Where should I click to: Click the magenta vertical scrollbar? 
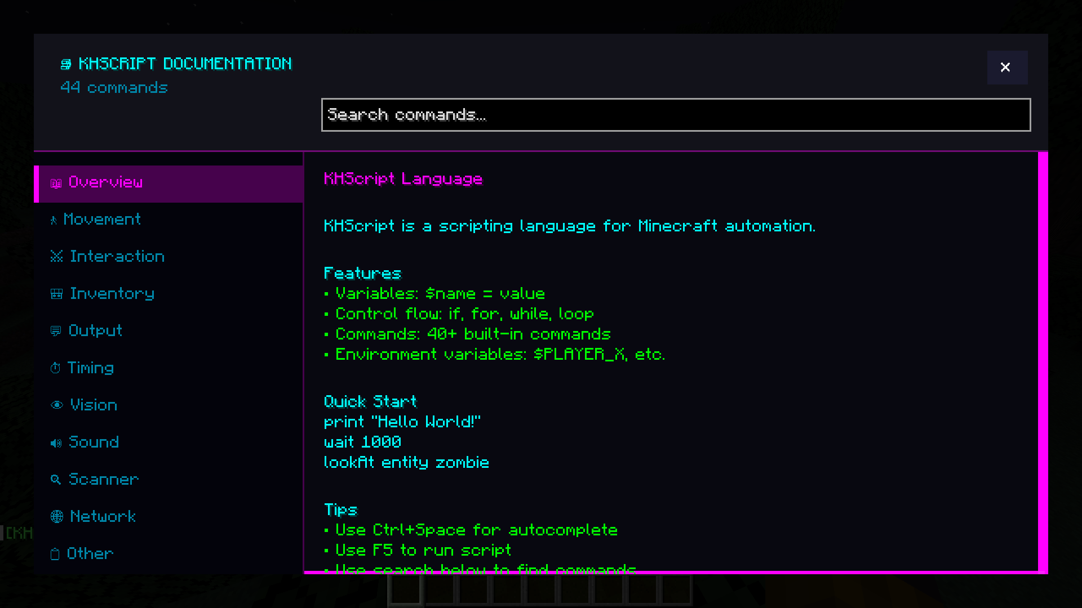coord(1043,363)
